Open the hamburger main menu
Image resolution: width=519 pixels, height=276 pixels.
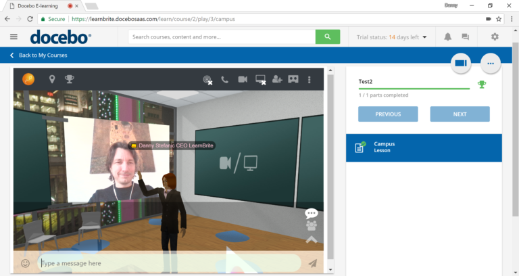coord(14,37)
